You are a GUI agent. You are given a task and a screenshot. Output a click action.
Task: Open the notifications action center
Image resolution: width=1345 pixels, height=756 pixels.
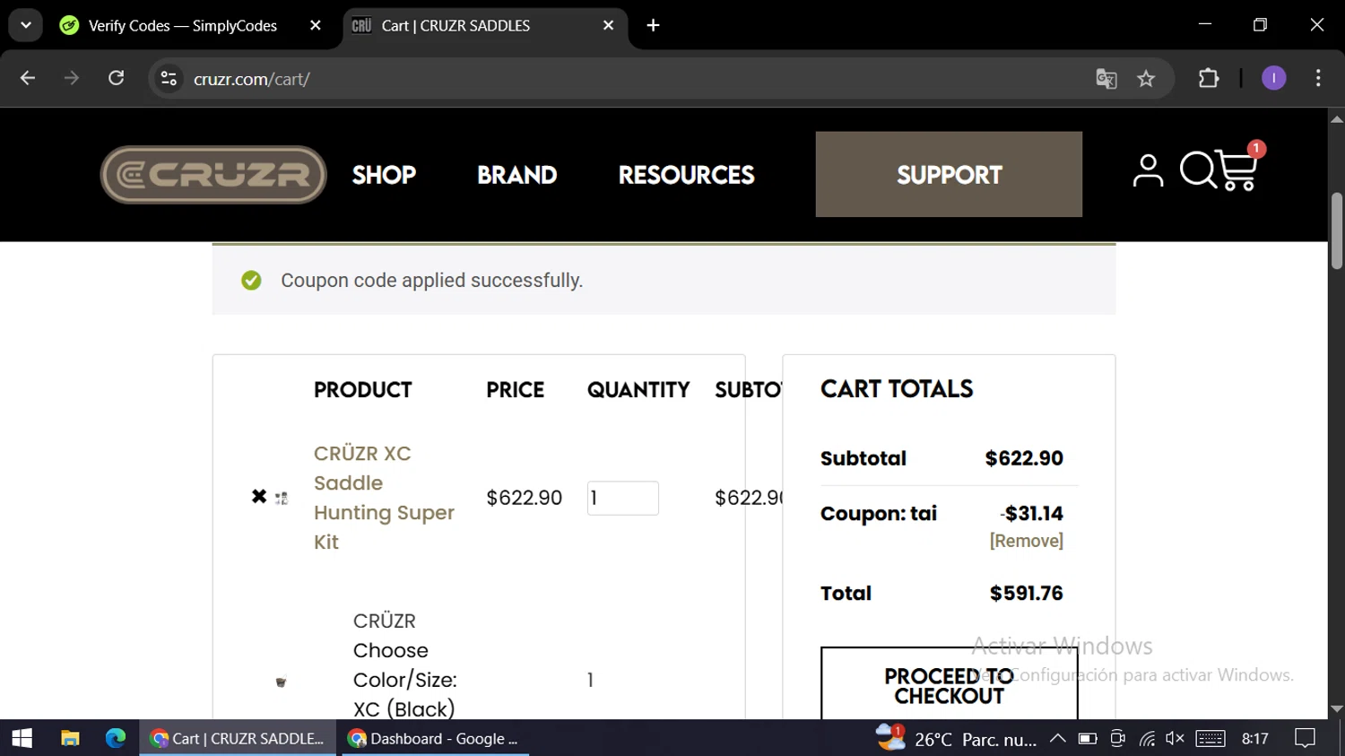[1306, 738]
